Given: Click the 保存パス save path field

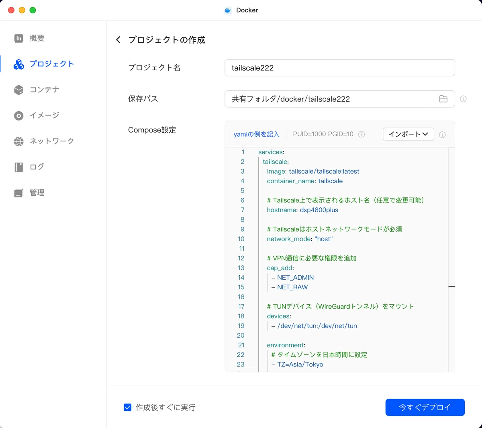Looking at the screenshot, I should tap(340, 99).
